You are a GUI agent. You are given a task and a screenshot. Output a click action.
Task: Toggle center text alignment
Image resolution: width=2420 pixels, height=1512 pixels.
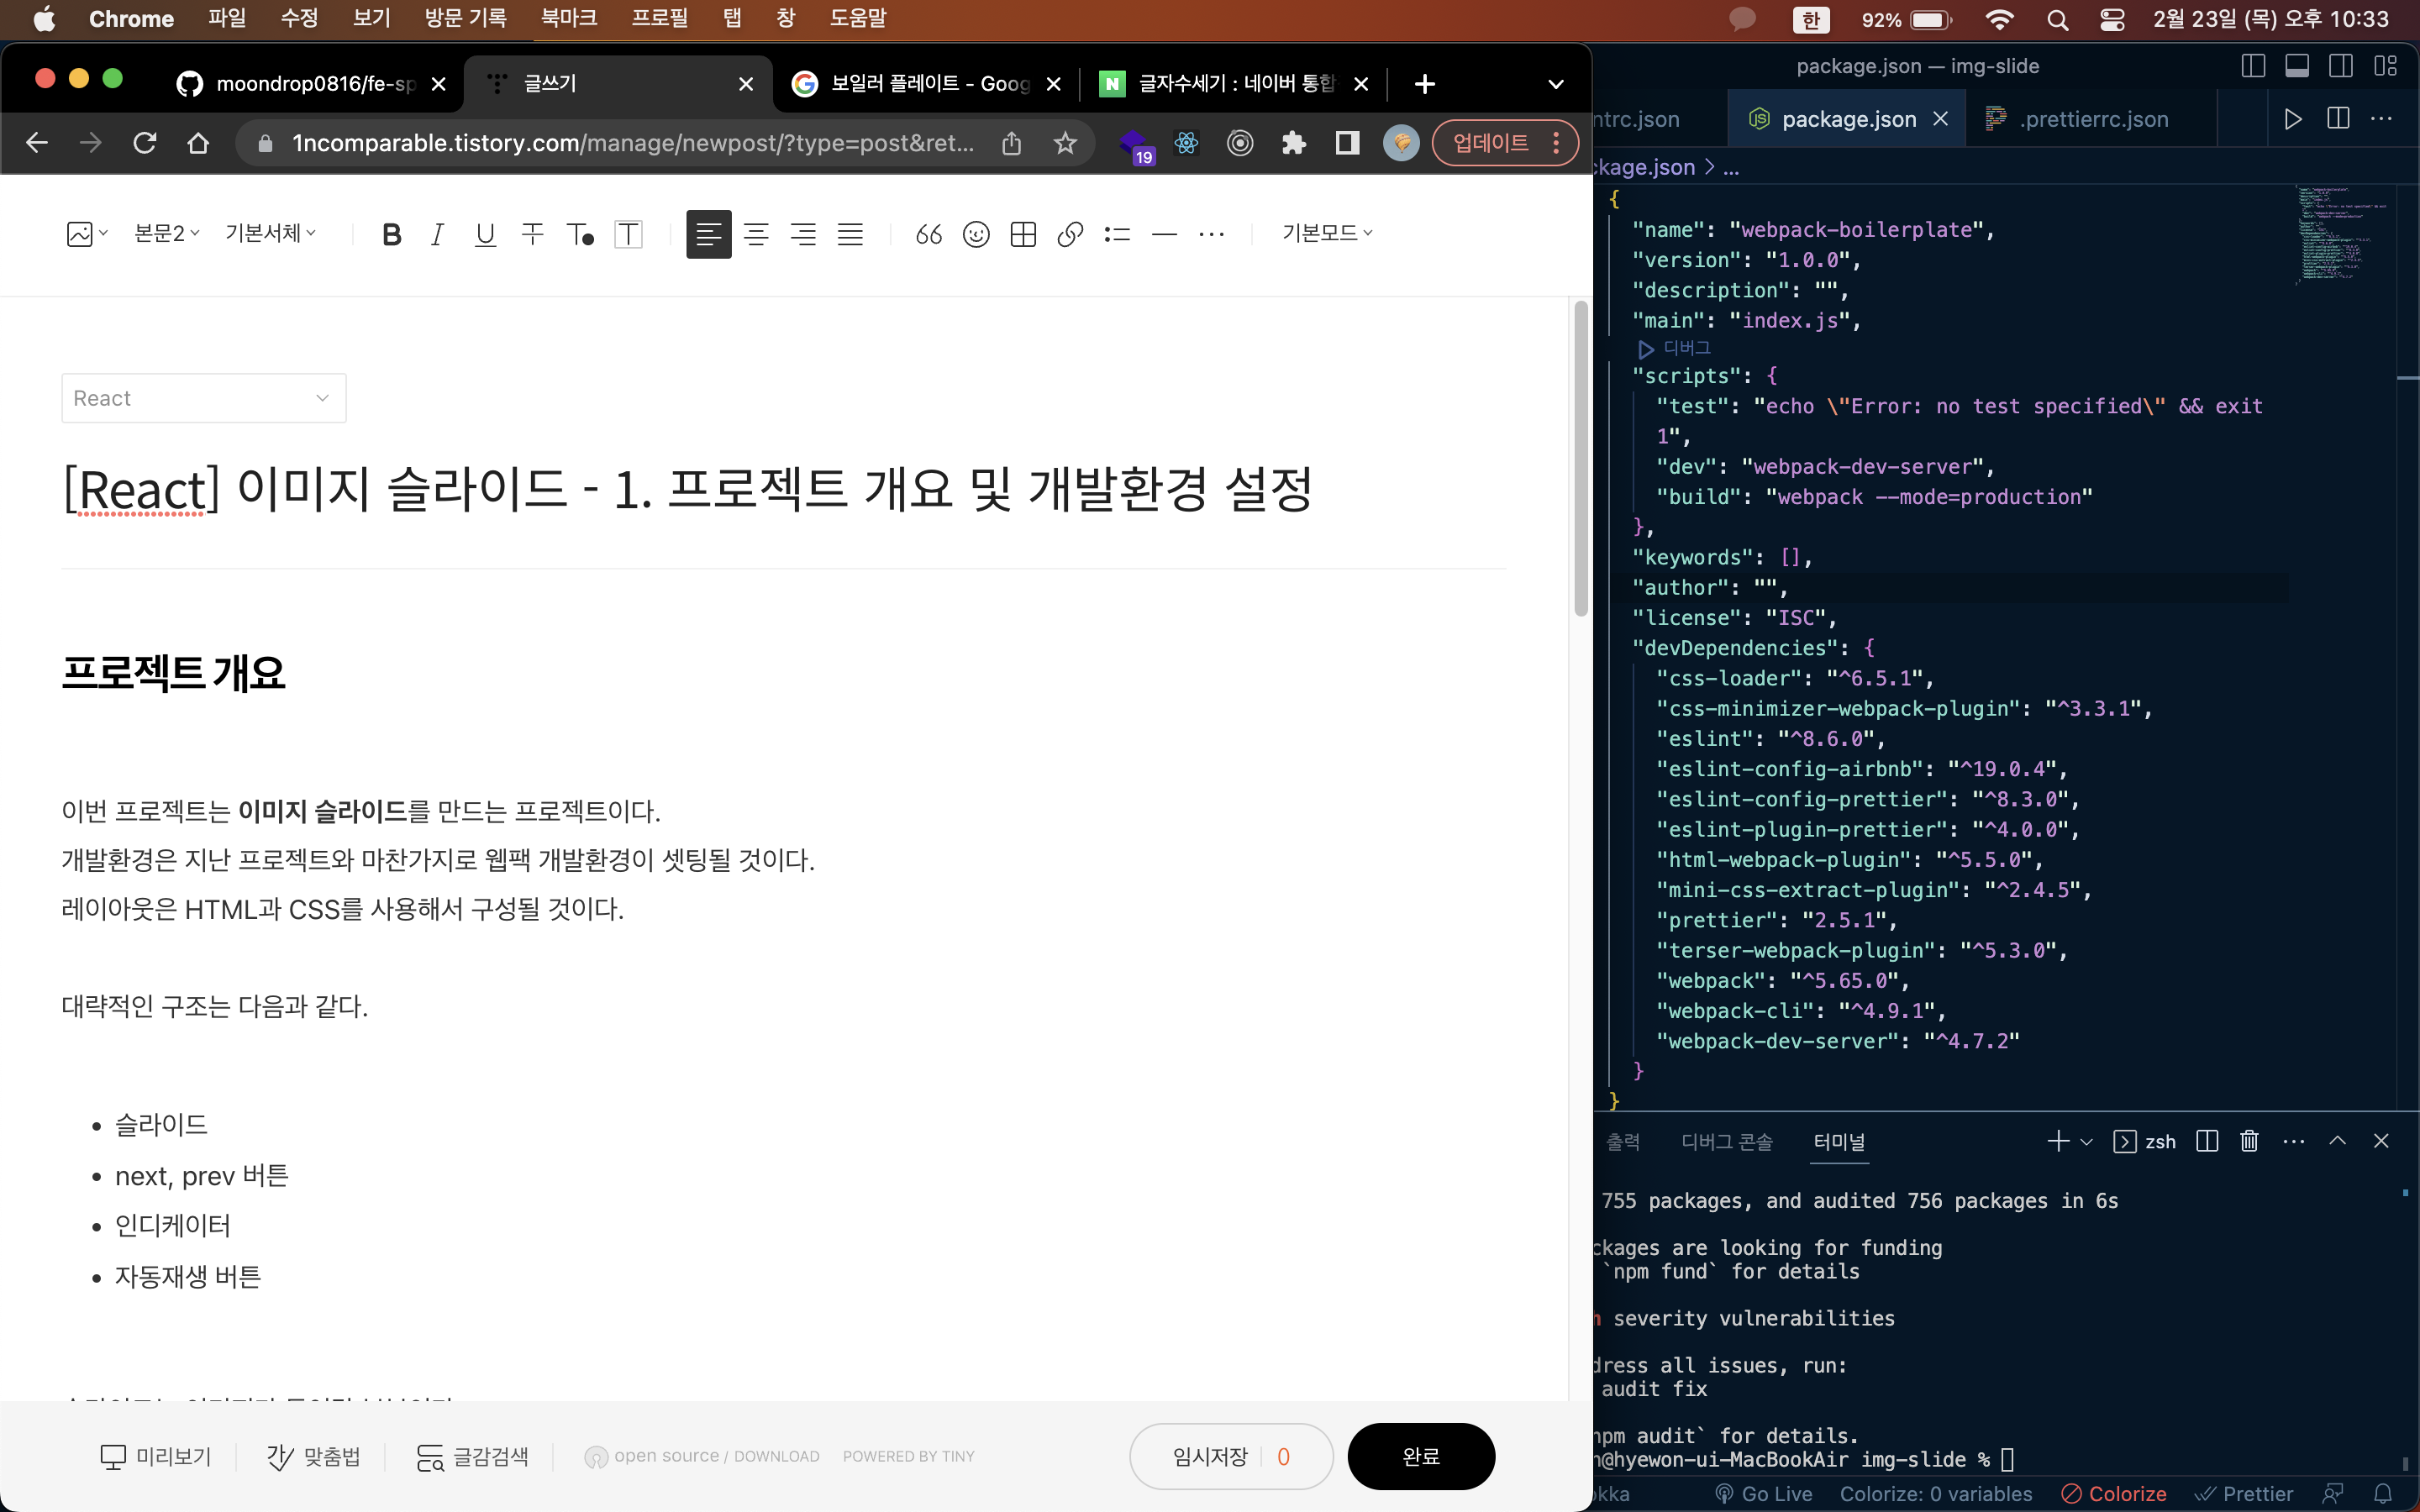[x=756, y=234]
